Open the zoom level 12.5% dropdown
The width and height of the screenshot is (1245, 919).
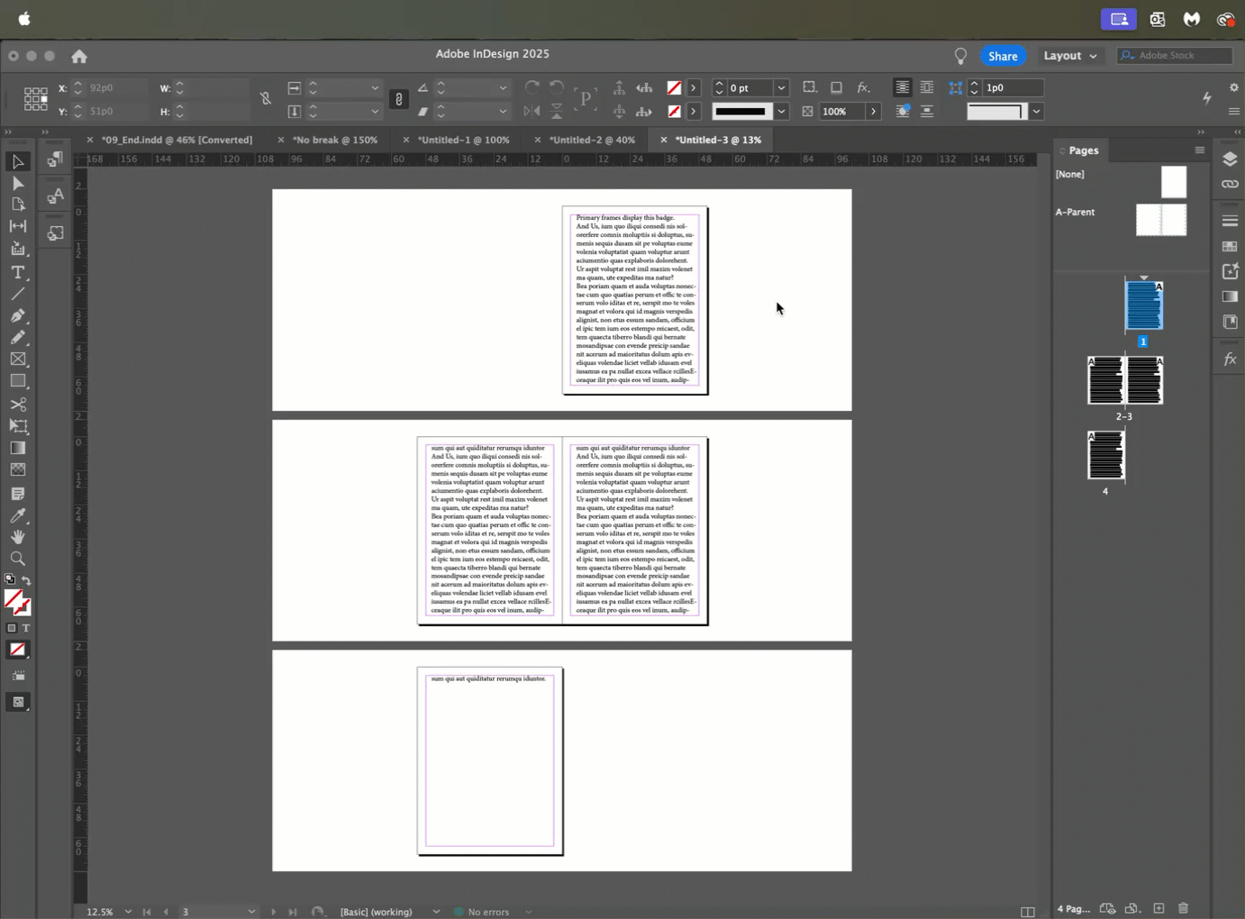(128, 912)
